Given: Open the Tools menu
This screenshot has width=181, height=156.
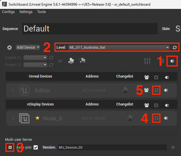Looking at the screenshot, I should pyautogui.click(x=41, y=12).
